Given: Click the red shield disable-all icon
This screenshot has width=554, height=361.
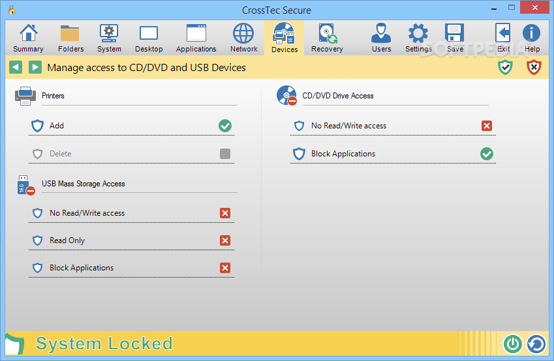Looking at the screenshot, I should pos(534,67).
